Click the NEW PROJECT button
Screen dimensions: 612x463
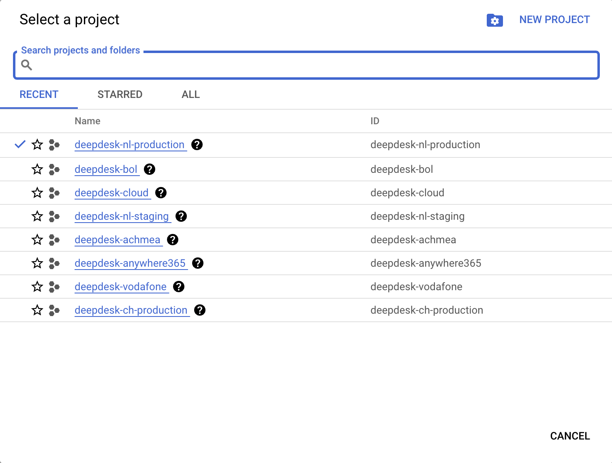554,19
